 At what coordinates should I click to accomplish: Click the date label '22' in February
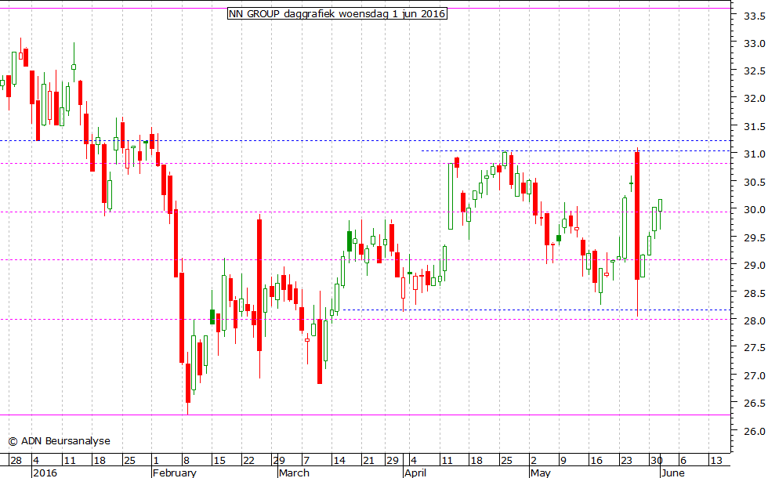(x=249, y=461)
